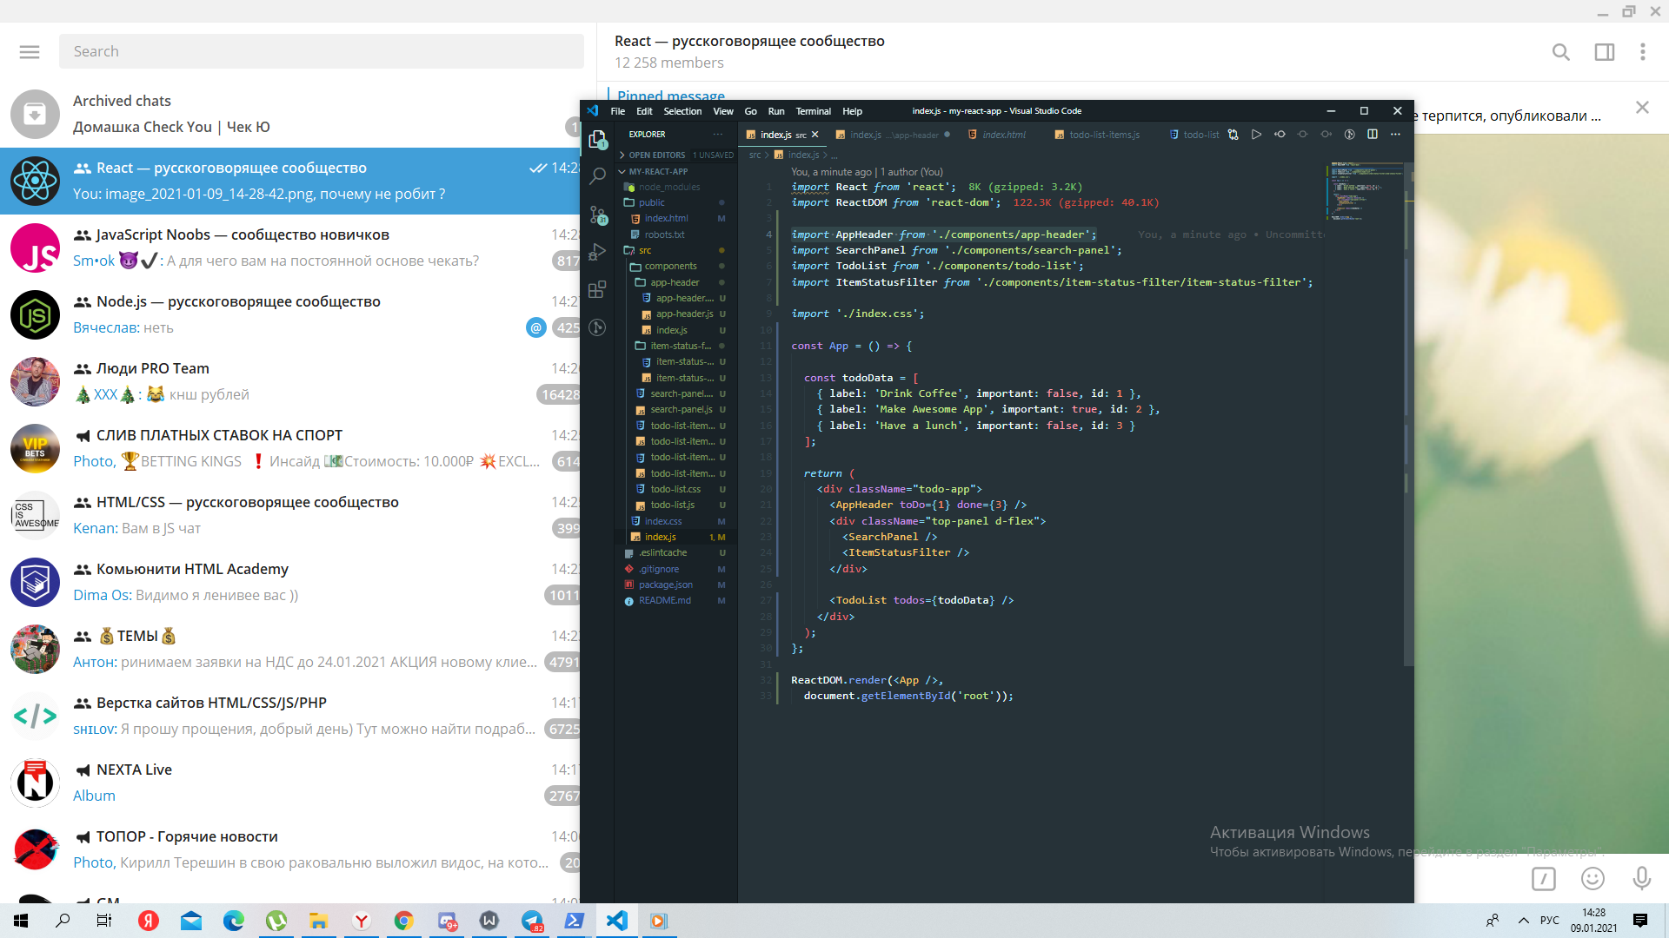The width and height of the screenshot is (1669, 938).
Task: Open todo-list.css in Explorer
Action: [x=675, y=489]
